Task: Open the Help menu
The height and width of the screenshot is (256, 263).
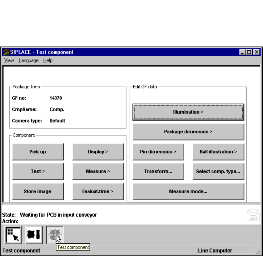Action: click(x=48, y=60)
